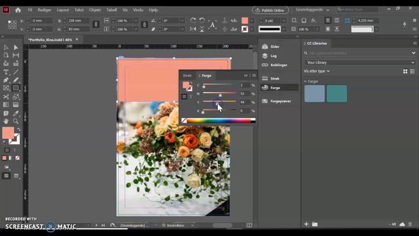419x236 pixels.
Task: Select the Gap tool
Action: (x=16, y=55)
